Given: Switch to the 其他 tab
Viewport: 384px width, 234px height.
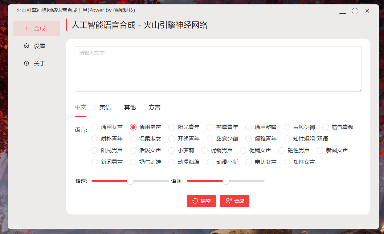Looking at the screenshot, I should tap(130, 107).
